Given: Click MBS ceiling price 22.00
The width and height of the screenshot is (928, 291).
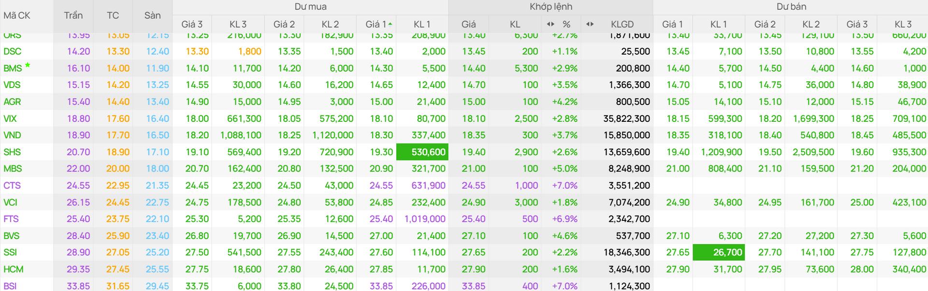Looking at the screenshot, I should coord(78,169).
